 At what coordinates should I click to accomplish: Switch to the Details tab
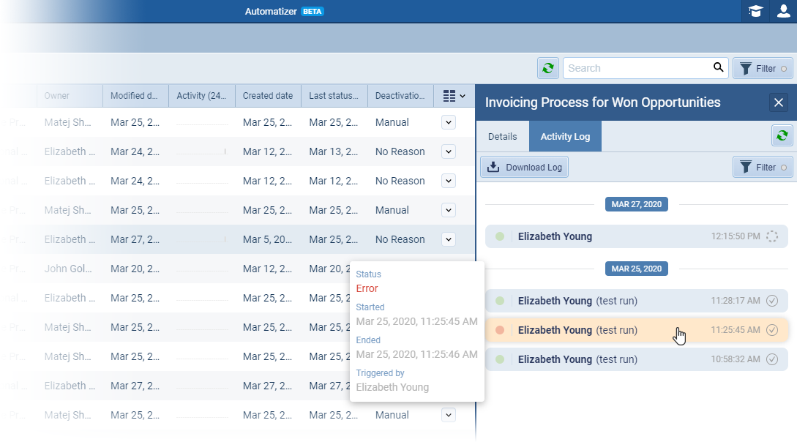pos(502,135)
